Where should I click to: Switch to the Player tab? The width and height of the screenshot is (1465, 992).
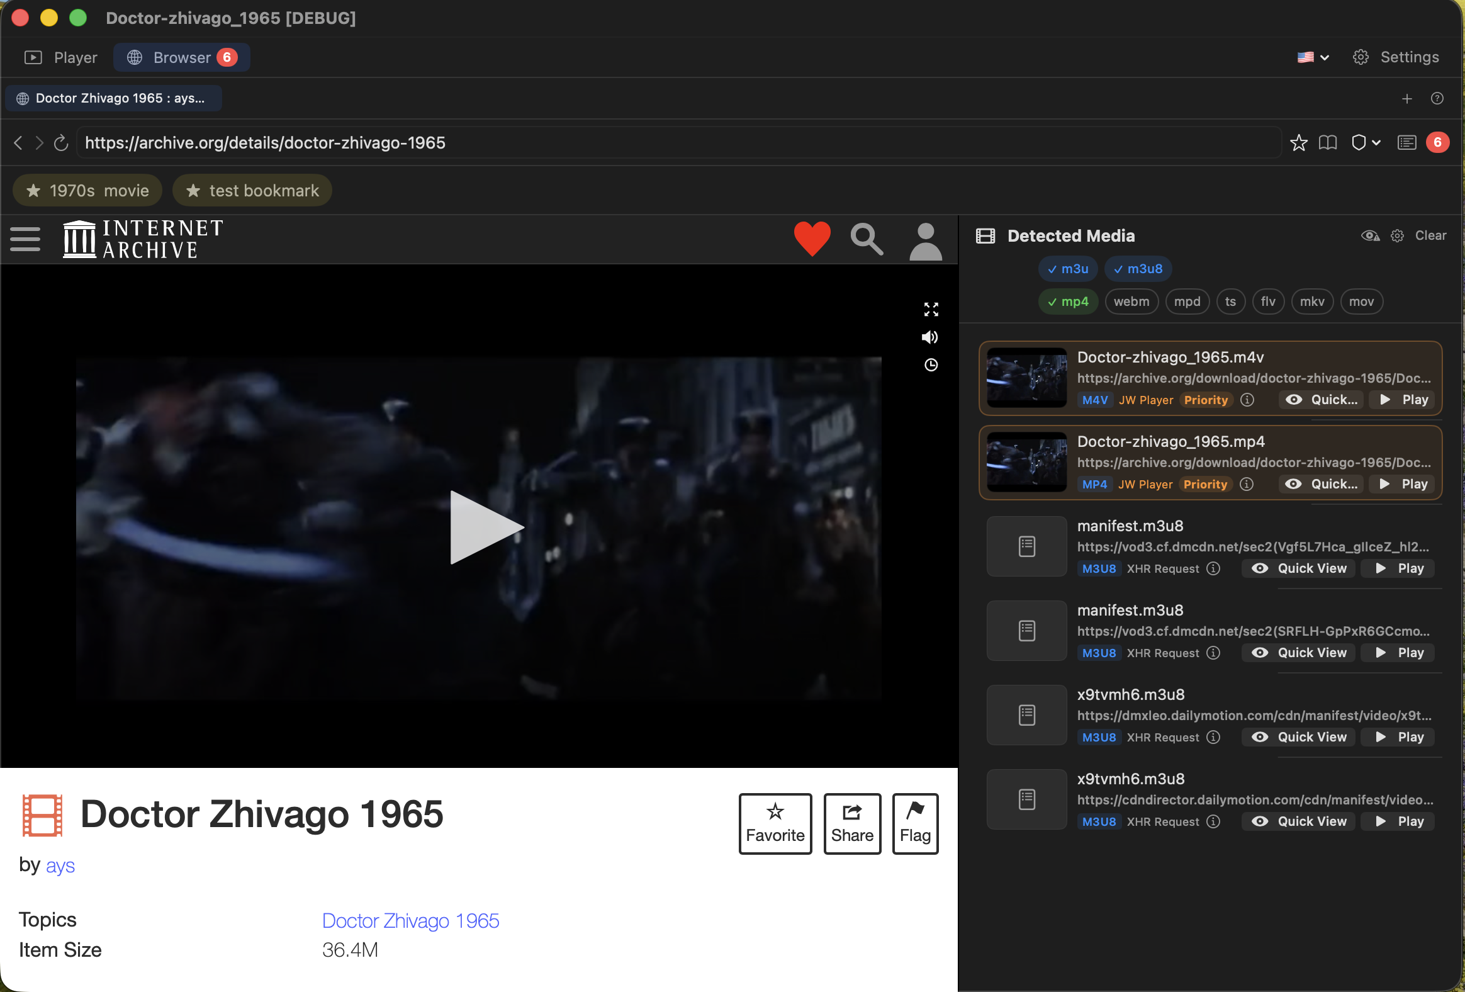tap(60, 57)
